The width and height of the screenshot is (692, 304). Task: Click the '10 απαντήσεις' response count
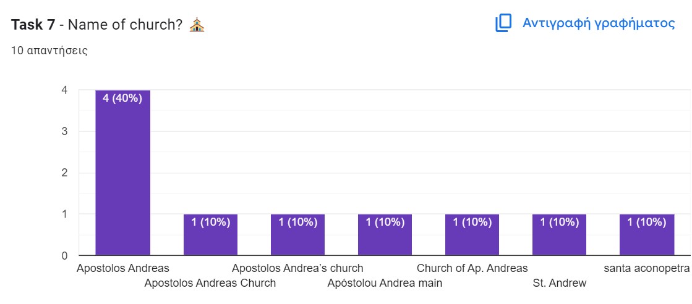[x=49, y=51]
